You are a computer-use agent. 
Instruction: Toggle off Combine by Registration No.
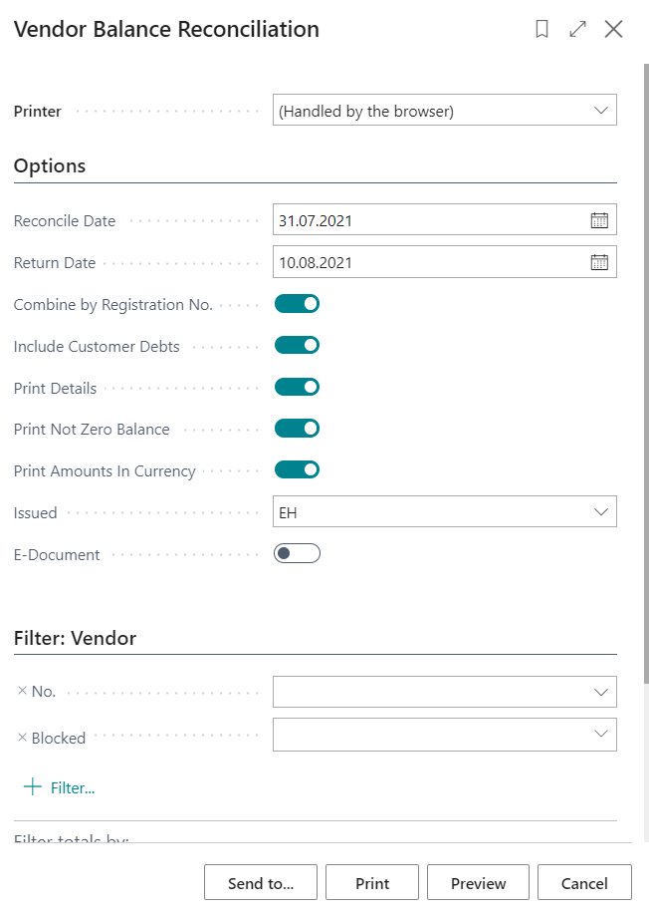297,303
